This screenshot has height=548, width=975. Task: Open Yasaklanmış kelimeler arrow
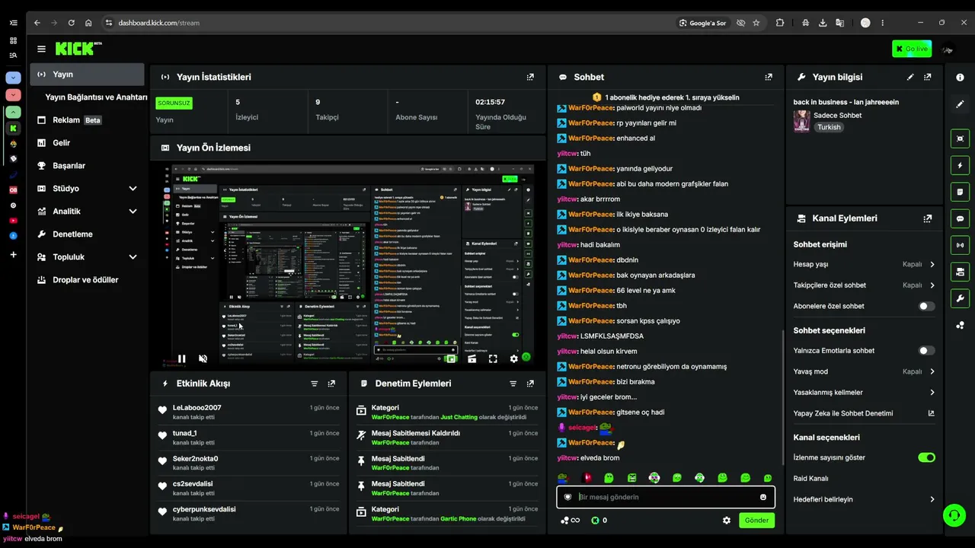932,393
